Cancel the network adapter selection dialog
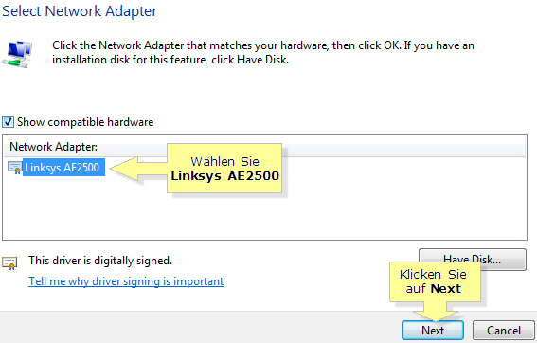The image size is (537, 343). pyautogui.click(x=504, y=331)
